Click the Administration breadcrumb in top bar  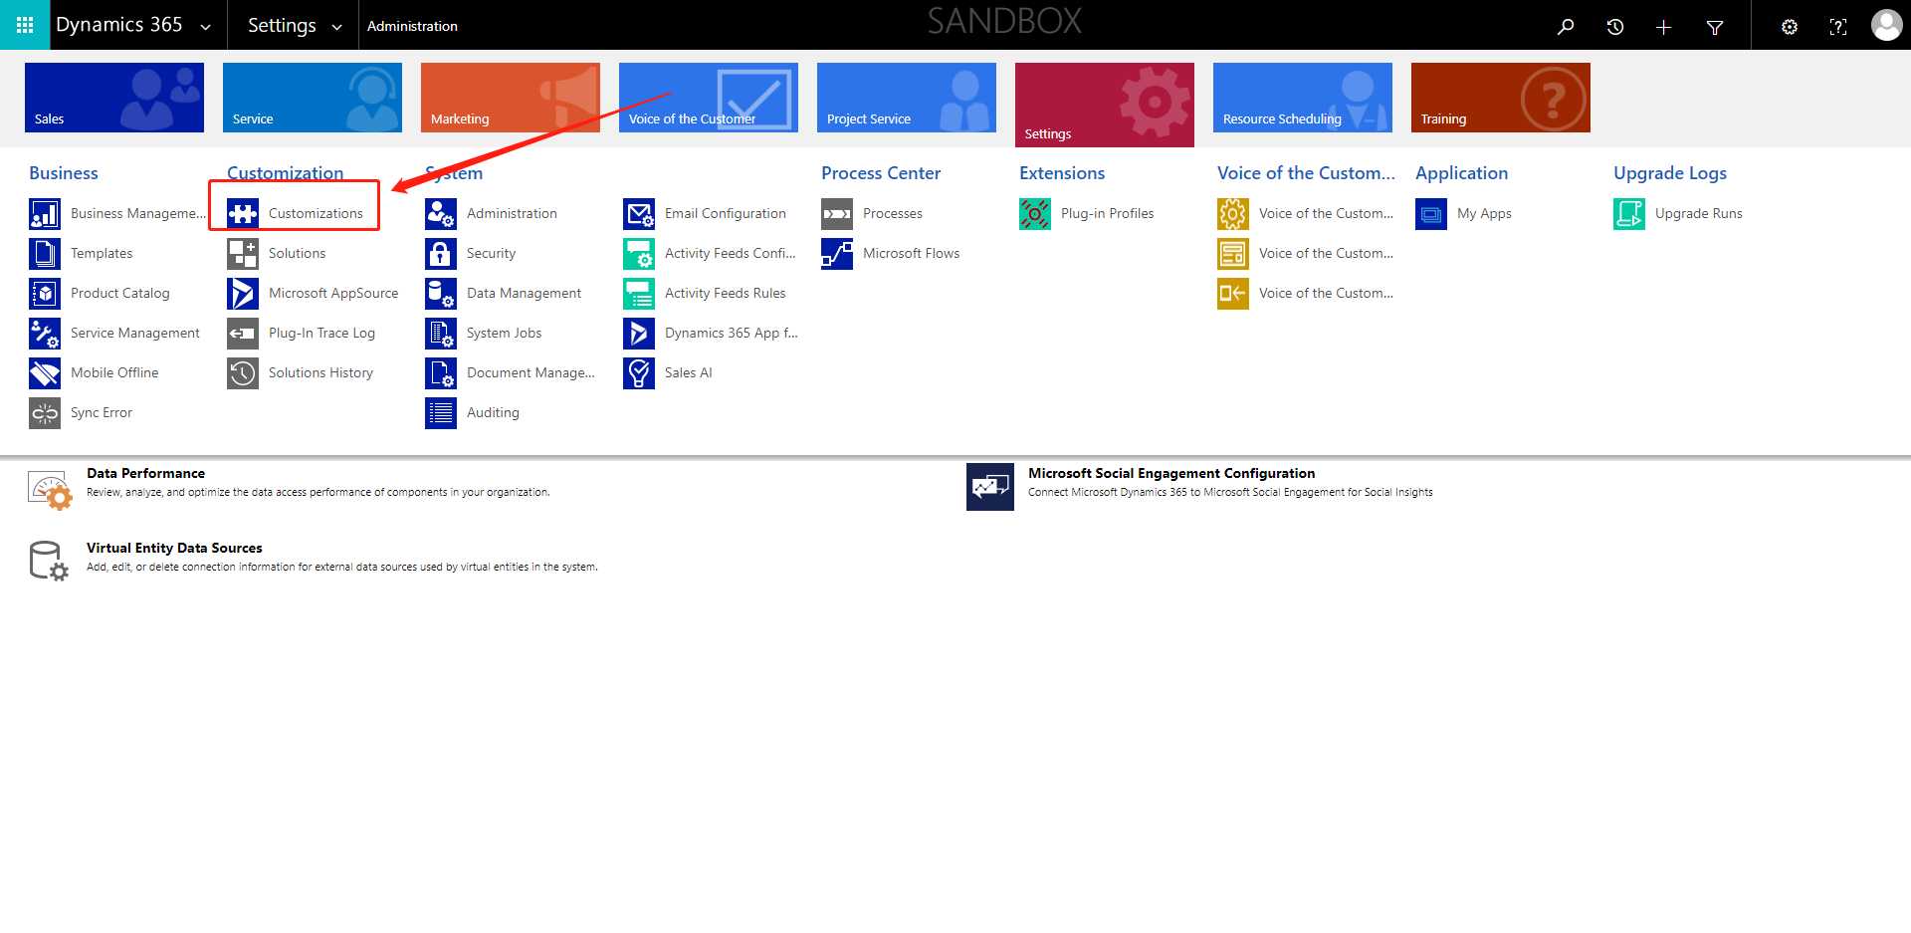pos(412,26)
